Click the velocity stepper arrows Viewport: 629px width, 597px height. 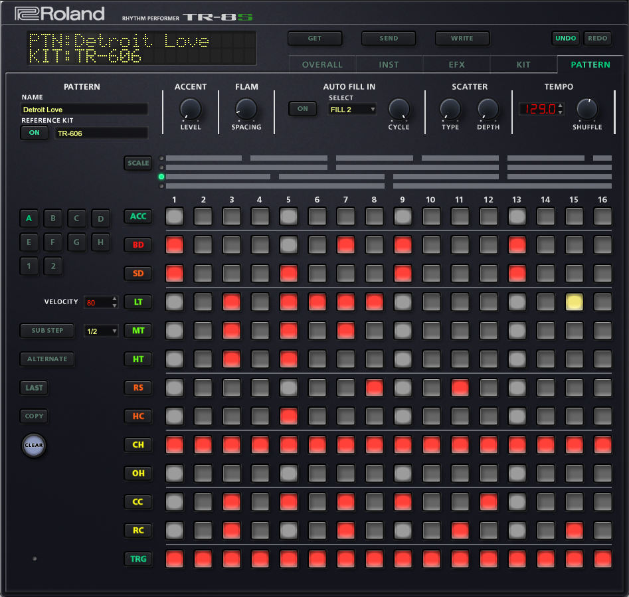pos(114,302)
